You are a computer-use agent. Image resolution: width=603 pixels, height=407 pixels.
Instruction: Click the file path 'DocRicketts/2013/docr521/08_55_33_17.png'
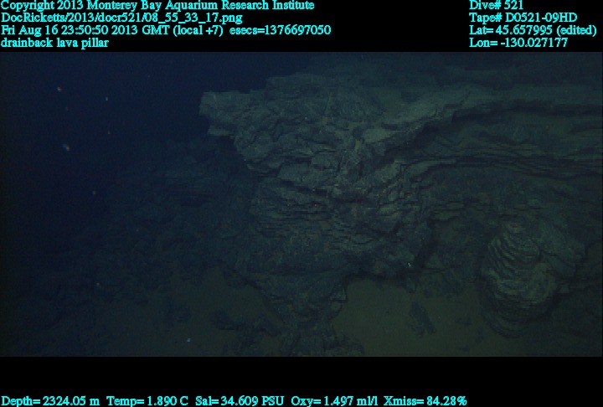121,18
